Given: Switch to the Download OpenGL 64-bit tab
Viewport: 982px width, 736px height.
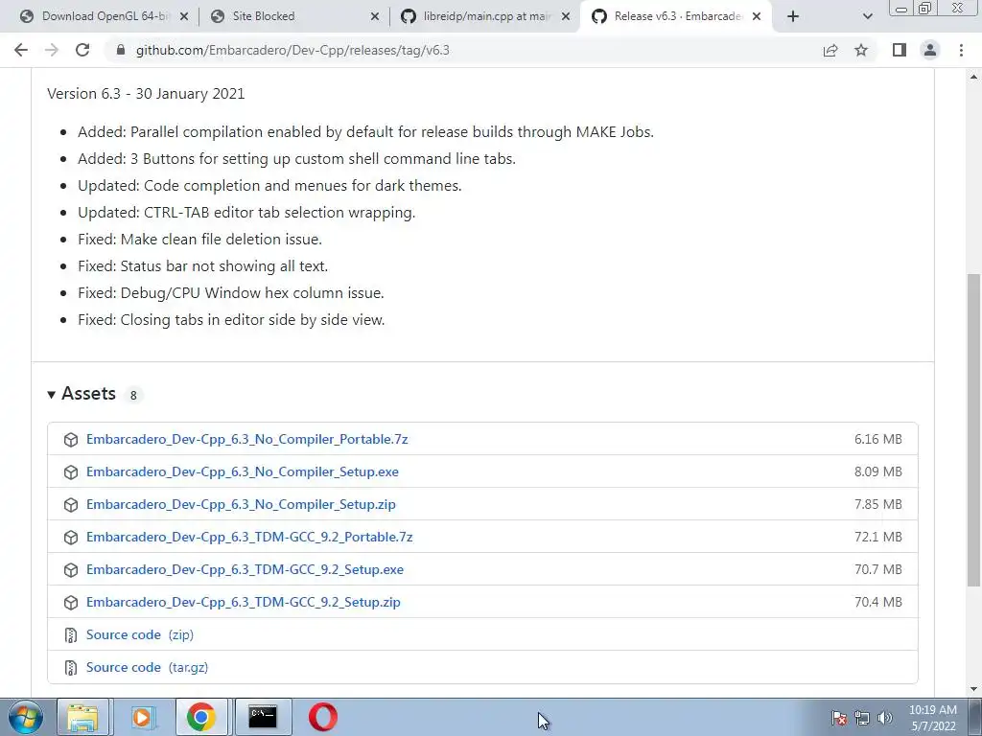Looking at the screenshot, I should (x=104, y=16).
